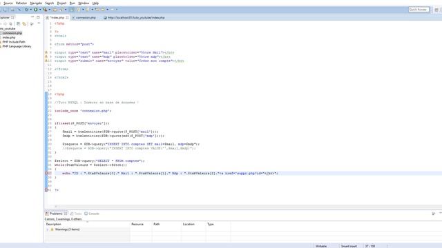Click the form method="post" line
This screenshot has height=248, width=442.
tap(74, 44)
